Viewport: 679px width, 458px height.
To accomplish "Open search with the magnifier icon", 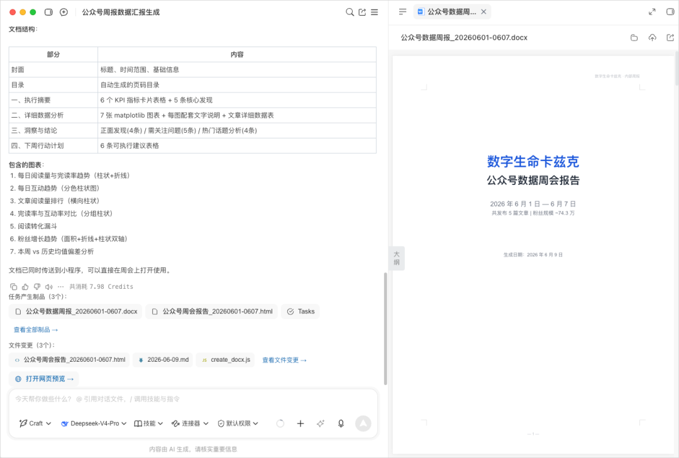I will pyautogui.click(x=350, y=12).
